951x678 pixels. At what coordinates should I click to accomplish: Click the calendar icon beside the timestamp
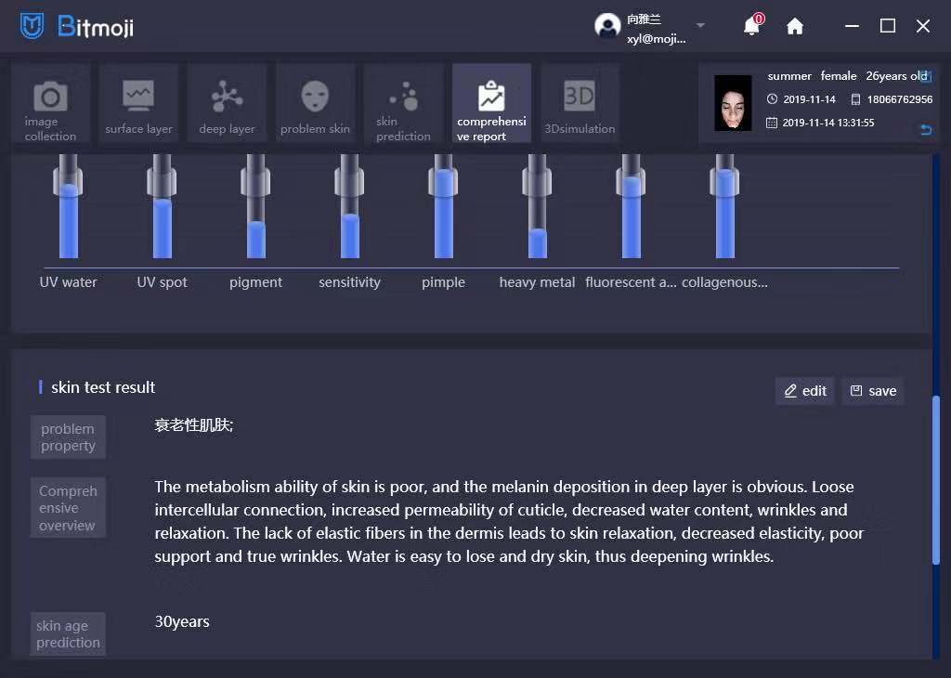click(x=772, y=124)
